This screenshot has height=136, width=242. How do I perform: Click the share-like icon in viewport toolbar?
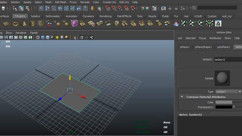point(92,37)
